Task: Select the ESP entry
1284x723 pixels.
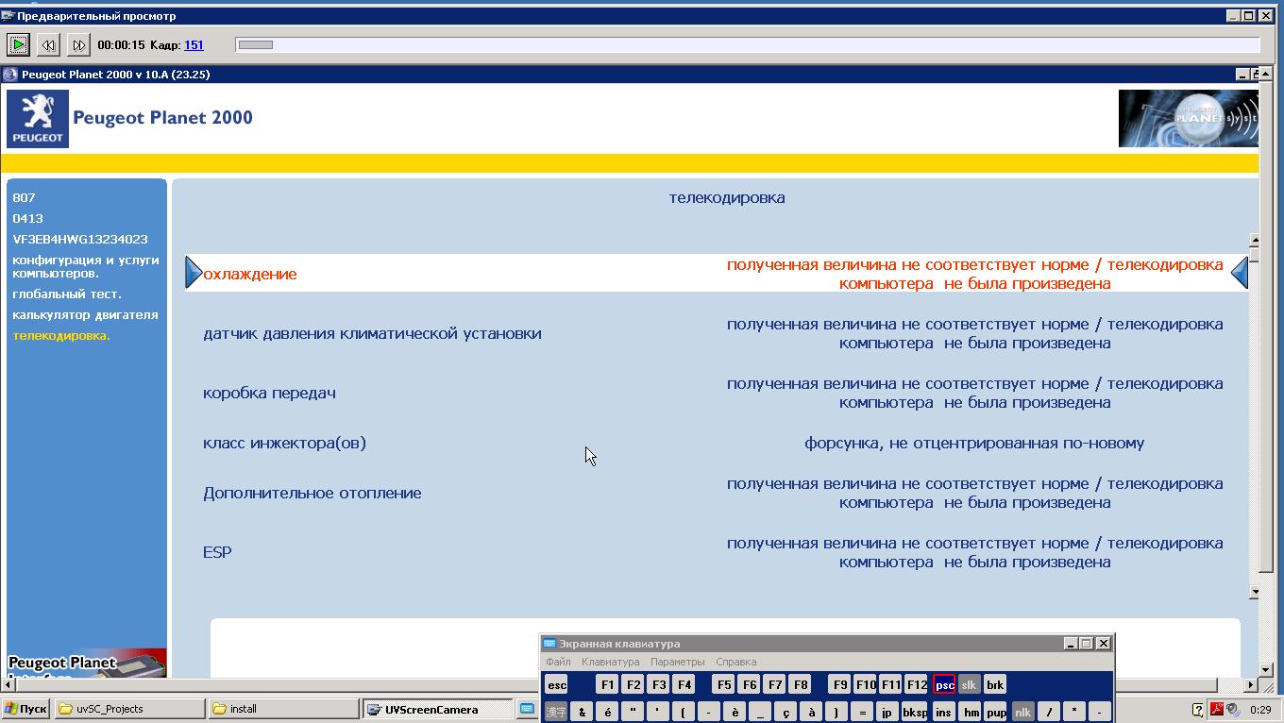Action: (x=217, y=552)
